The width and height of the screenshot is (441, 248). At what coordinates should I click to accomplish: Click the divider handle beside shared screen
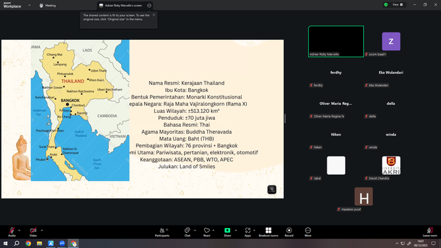[x=285, y=118]
